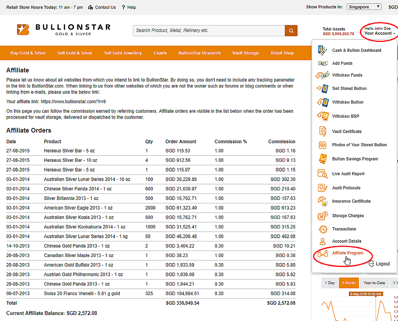Open the Retail Shop menu
The width and height of the screenshot is (398, 321).
(x=282, y=53)
